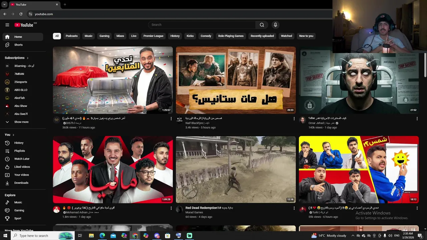
Task: Select the Gaming filter chip
Action: [x=104, y=36]
